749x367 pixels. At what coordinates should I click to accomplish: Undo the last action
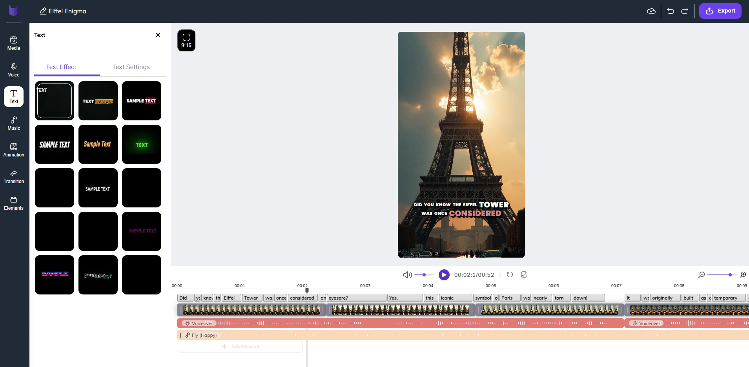[671, 11]
